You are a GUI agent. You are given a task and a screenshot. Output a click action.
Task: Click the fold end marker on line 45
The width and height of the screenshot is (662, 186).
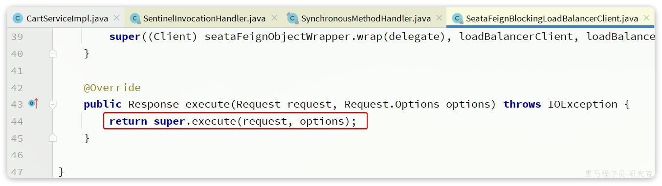click(x=53, y=138)
